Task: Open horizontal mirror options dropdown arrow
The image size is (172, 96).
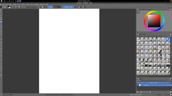Action: [x=81, y=7]
